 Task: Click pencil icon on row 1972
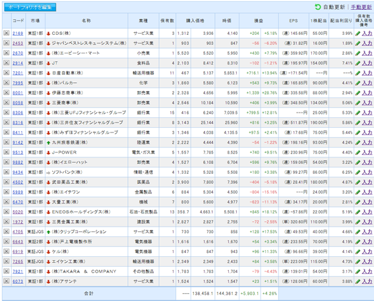pyautogui.click(x=358, y=222)
